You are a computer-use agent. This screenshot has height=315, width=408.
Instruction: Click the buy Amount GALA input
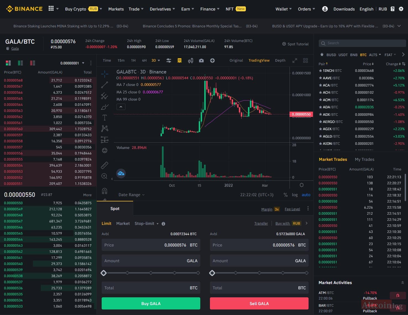(x=151, y=261)
